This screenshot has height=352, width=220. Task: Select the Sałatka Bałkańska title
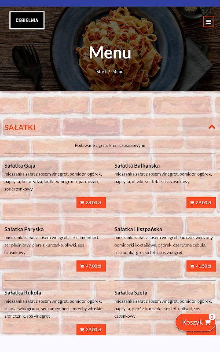tap(137, 166)
